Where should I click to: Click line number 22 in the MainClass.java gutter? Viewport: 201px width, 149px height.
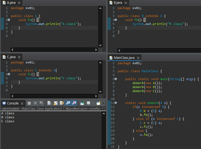click(x=113, y=147)
